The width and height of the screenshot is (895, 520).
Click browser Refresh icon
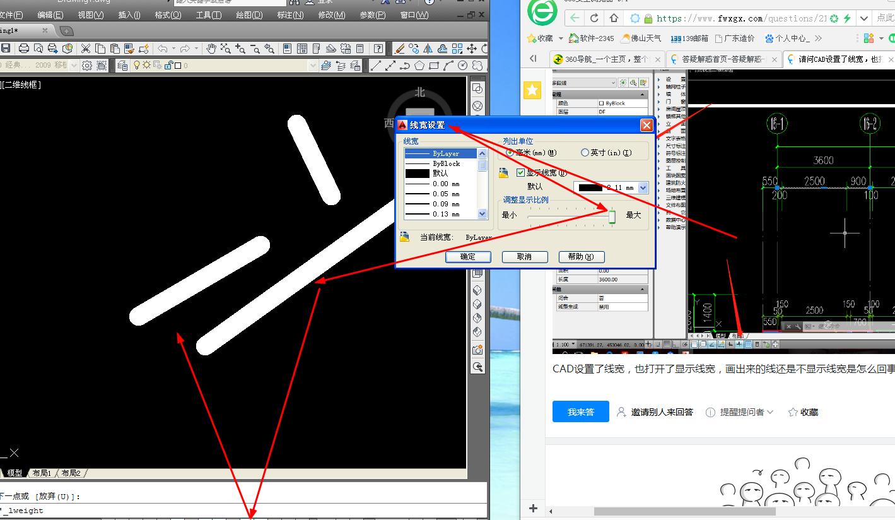pos(594,18)
